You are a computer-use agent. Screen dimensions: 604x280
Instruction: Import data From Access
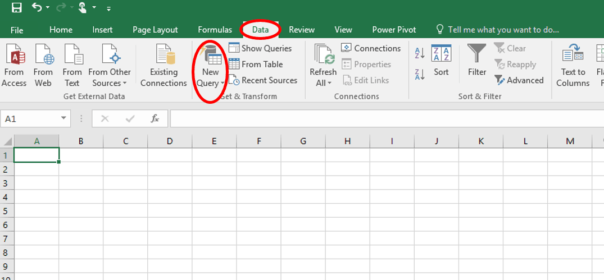(14, 65)
